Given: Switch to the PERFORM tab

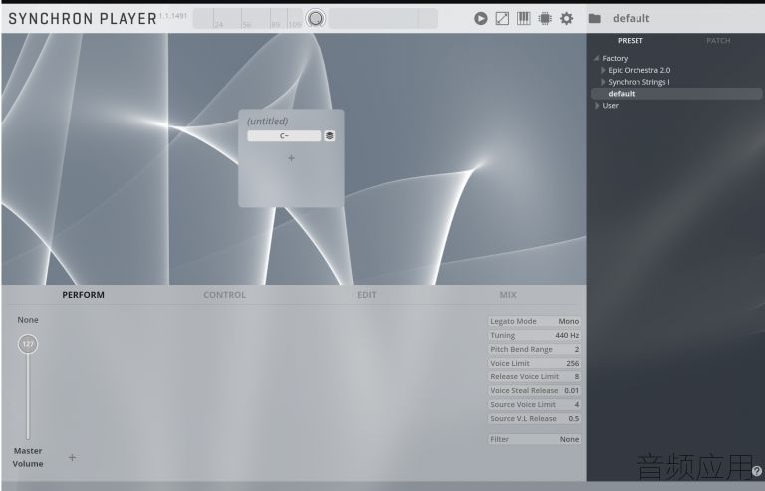Looking at the screenshot, I should coord(83,295).
